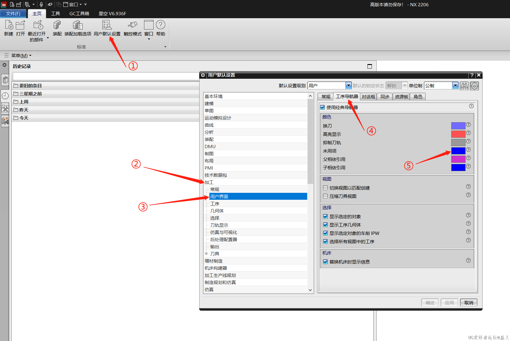Click the 确定 button
Image resolution: width=510 pixels, height=341 pixels.
coord(430,303)
